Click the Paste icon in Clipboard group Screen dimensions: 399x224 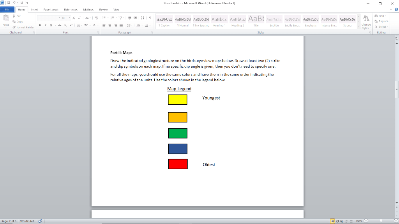tap(5, 18)
